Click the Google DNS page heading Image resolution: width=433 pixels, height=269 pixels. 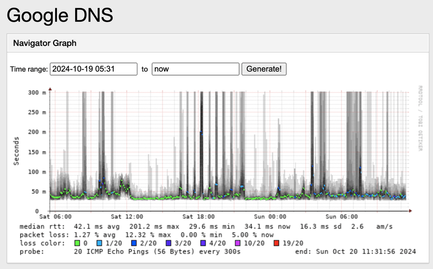click(x=60, y=15)
